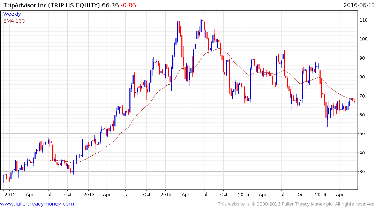
Task: Click the 30 price axis label
Action: [x=362, y=172]
